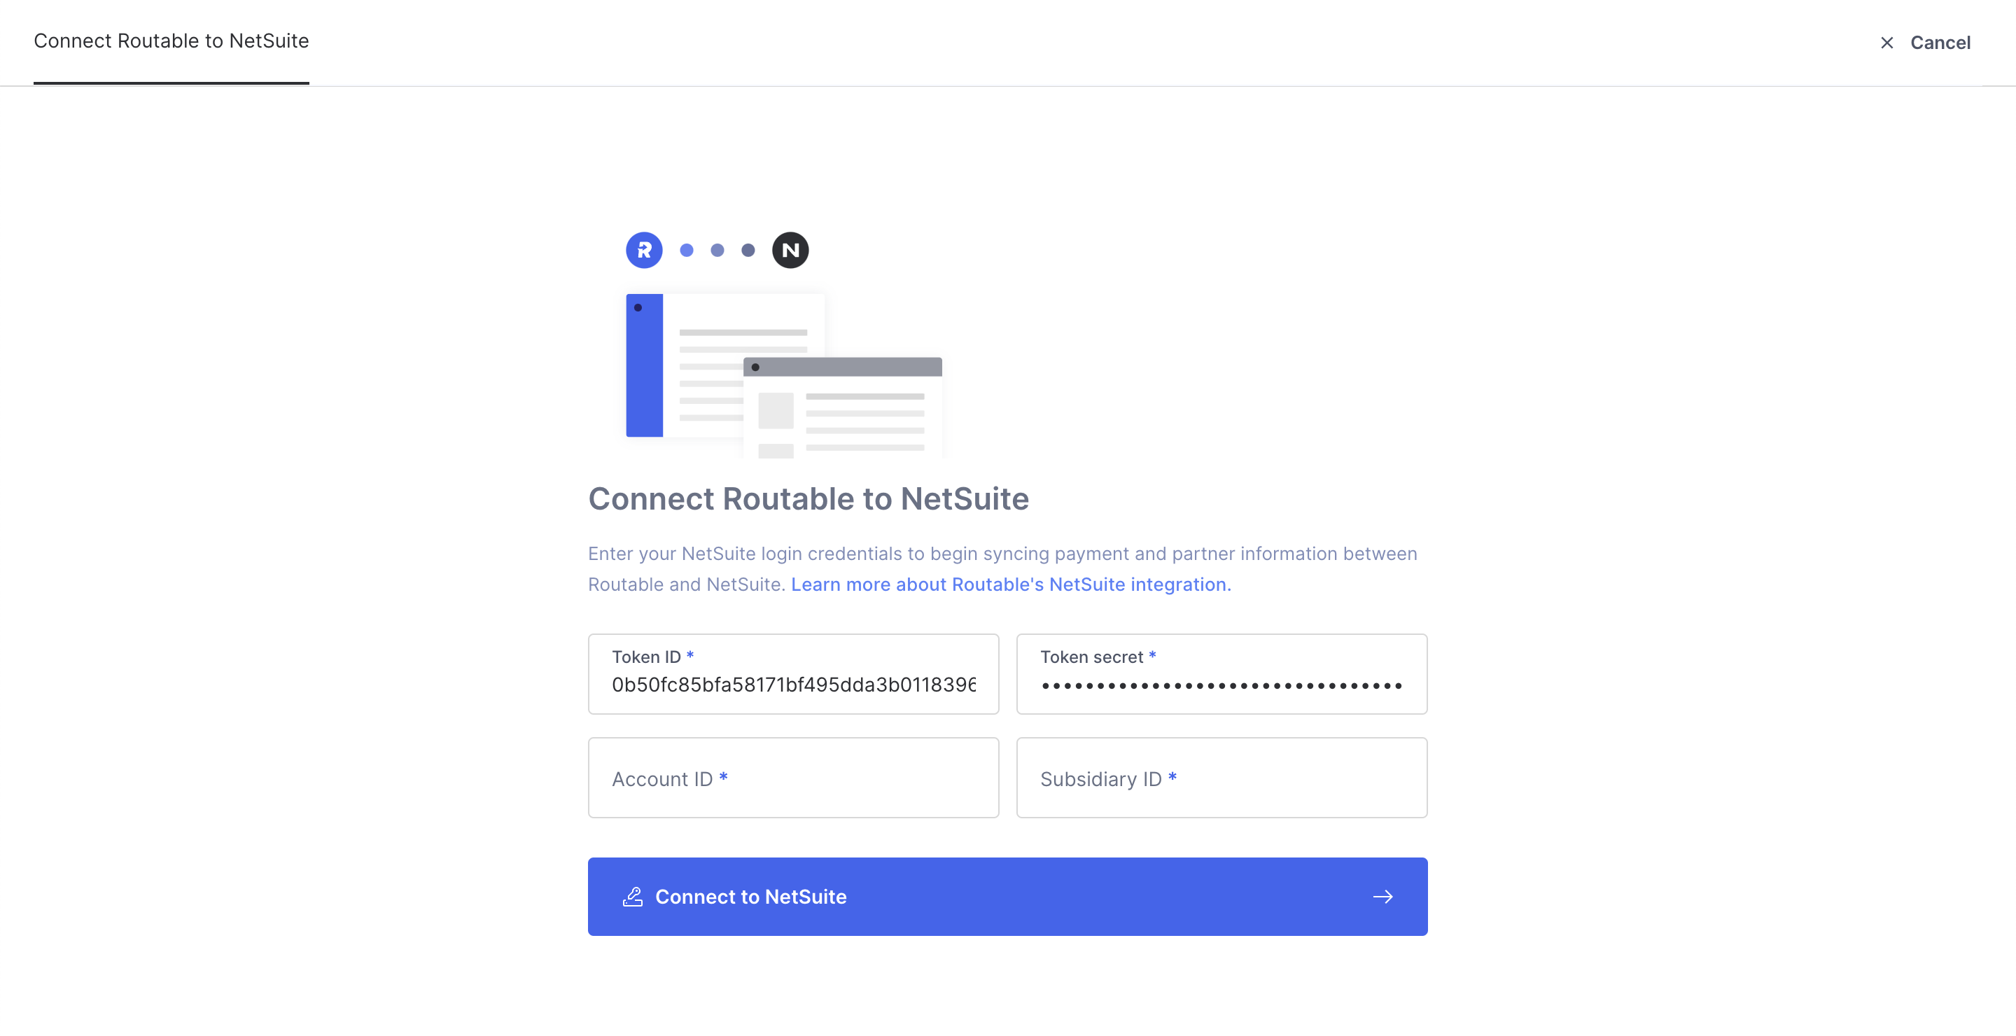
Task: Click the NetSuite logo icon in the illustration
Action: pyautogui.click(x=790, y=250)
